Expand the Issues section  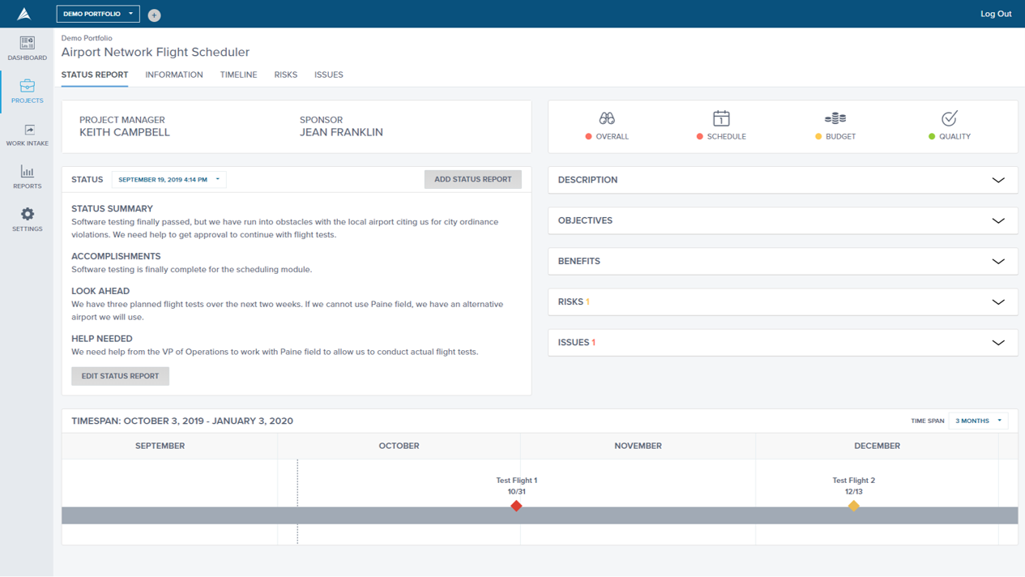point(783,342)
